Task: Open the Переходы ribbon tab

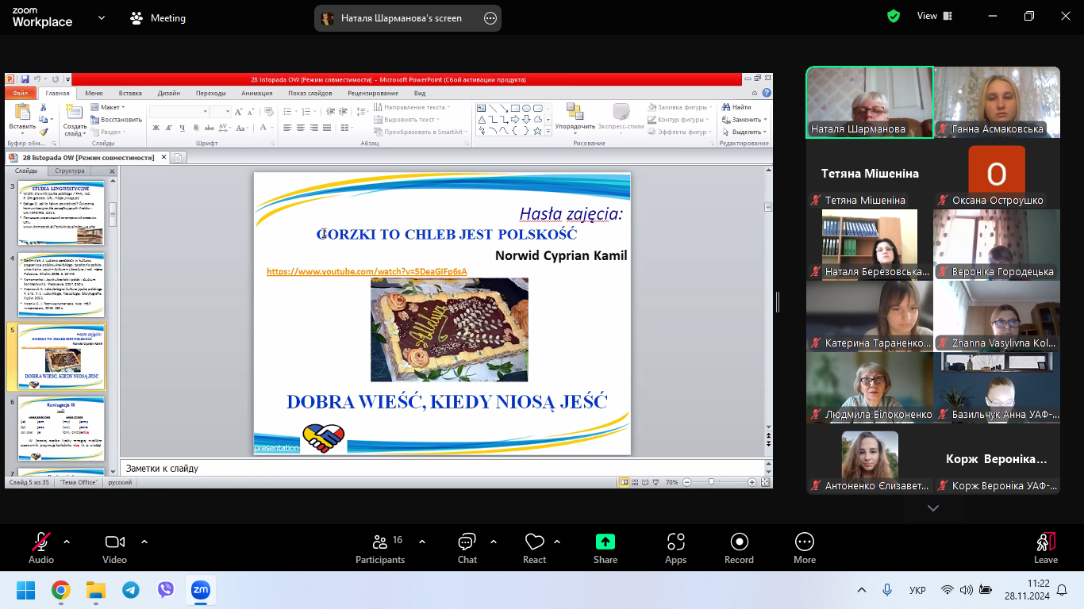Action: click(210, 93)
